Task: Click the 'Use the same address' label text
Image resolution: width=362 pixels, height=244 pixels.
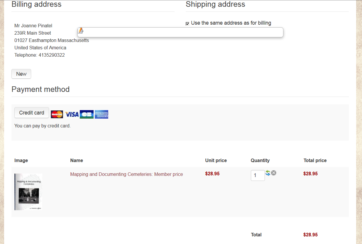Action: click(231, 23)
